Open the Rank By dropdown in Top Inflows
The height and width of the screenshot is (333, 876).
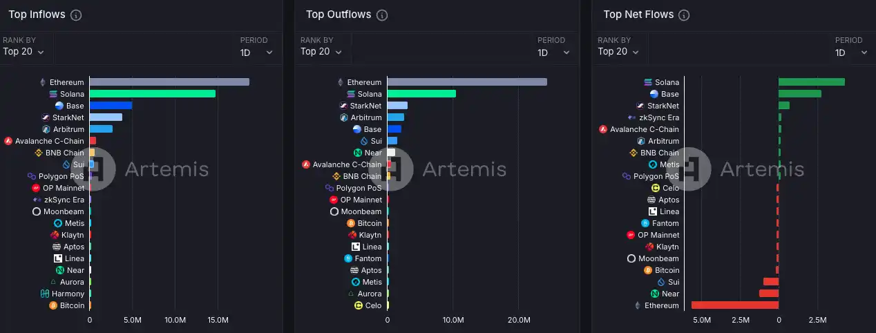pos(23,51)
